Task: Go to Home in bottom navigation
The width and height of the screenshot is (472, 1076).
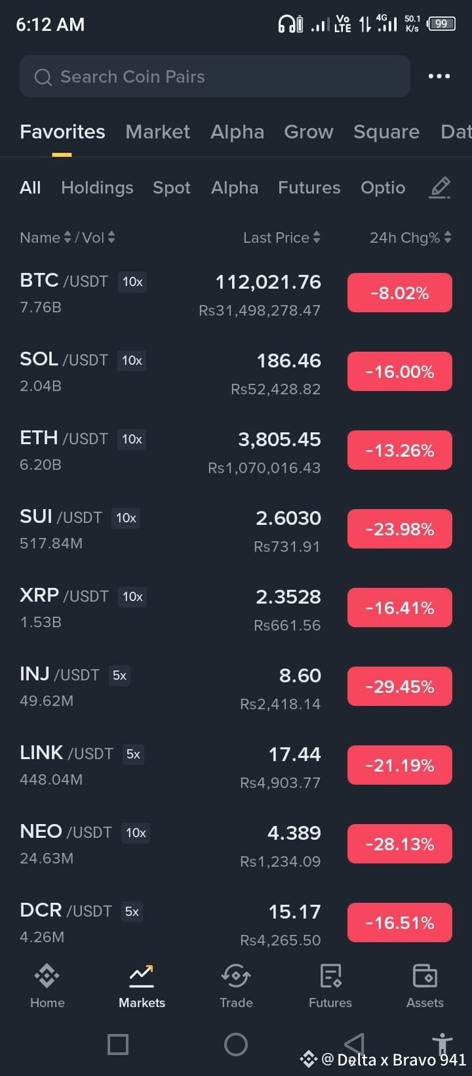Action: point(47,986)
